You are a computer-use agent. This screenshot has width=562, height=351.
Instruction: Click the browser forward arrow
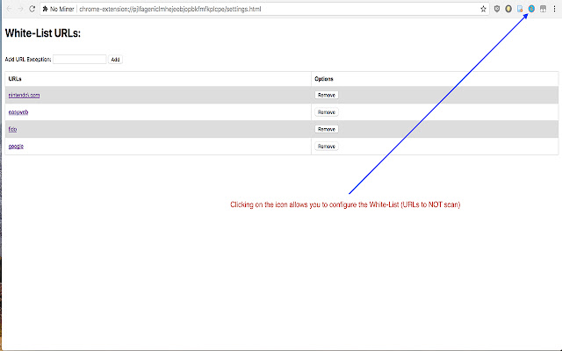click(20, 9)
